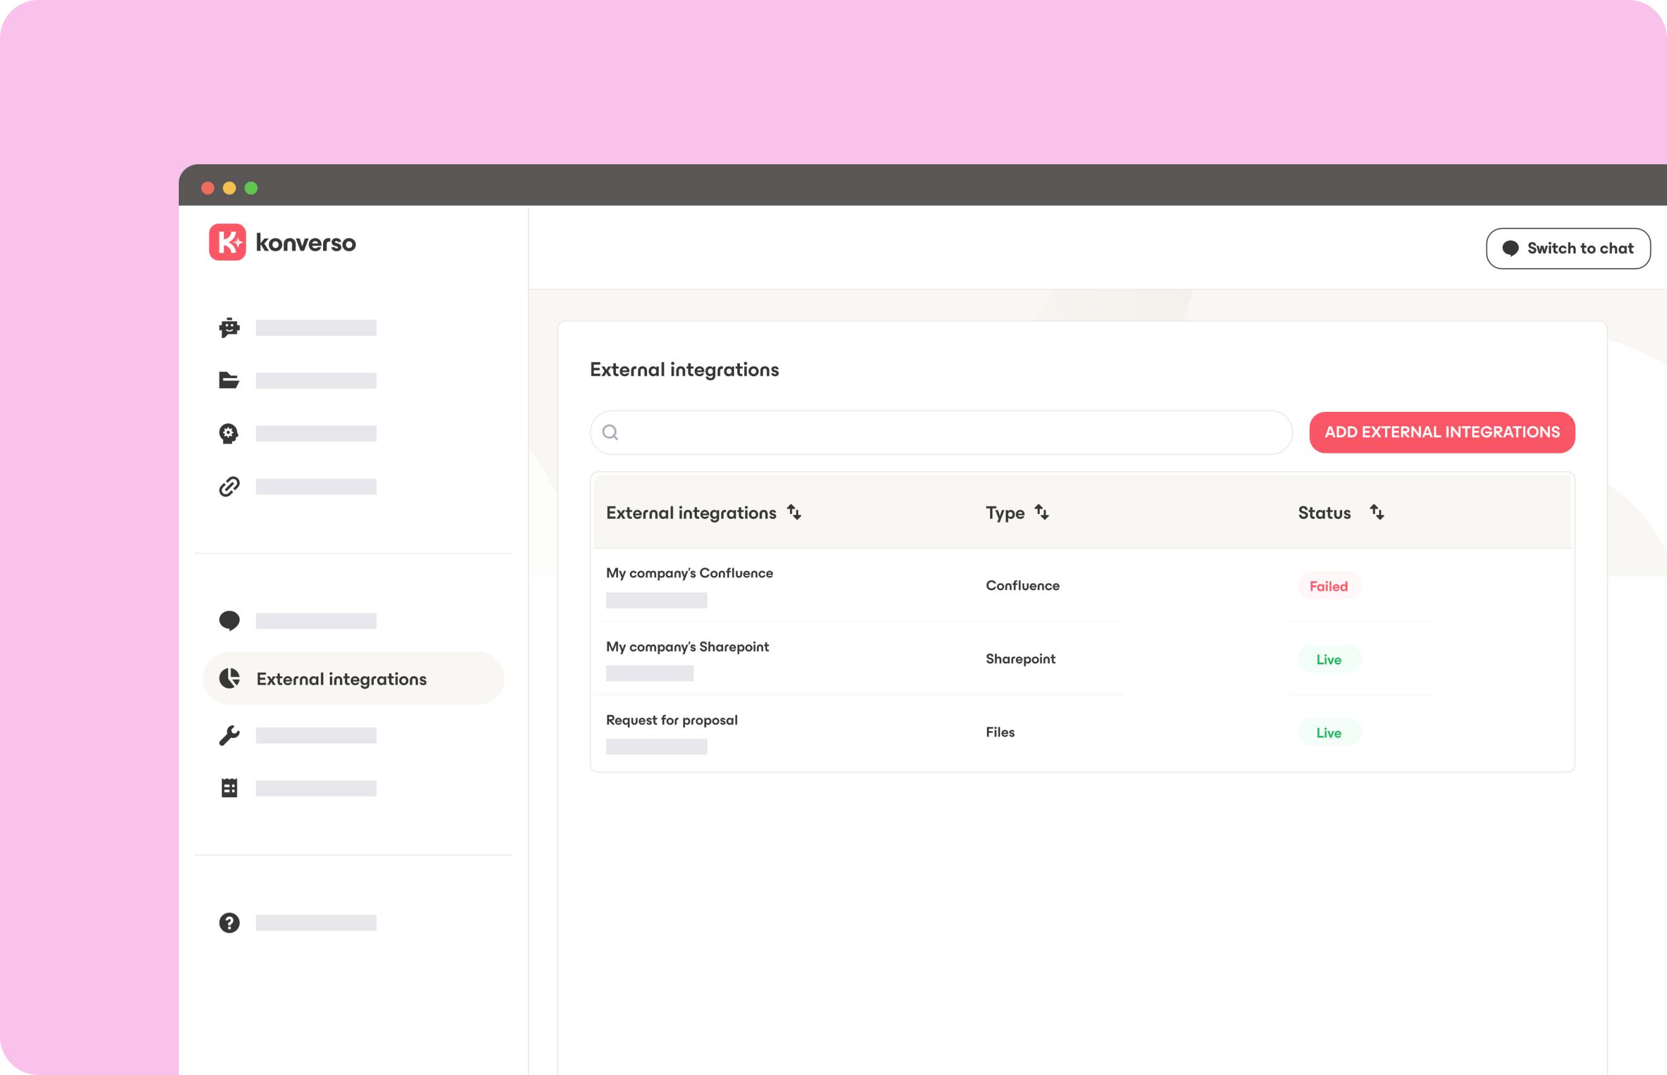Open the speech bubble icon above External integrations
1667x1075 pixels.
[229, 621]
